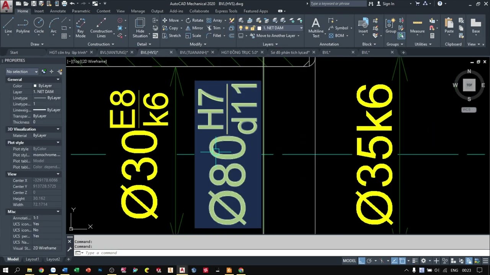490x275 pixels.
Task: Click the BOM tool
Action: (x=336, y=36)
